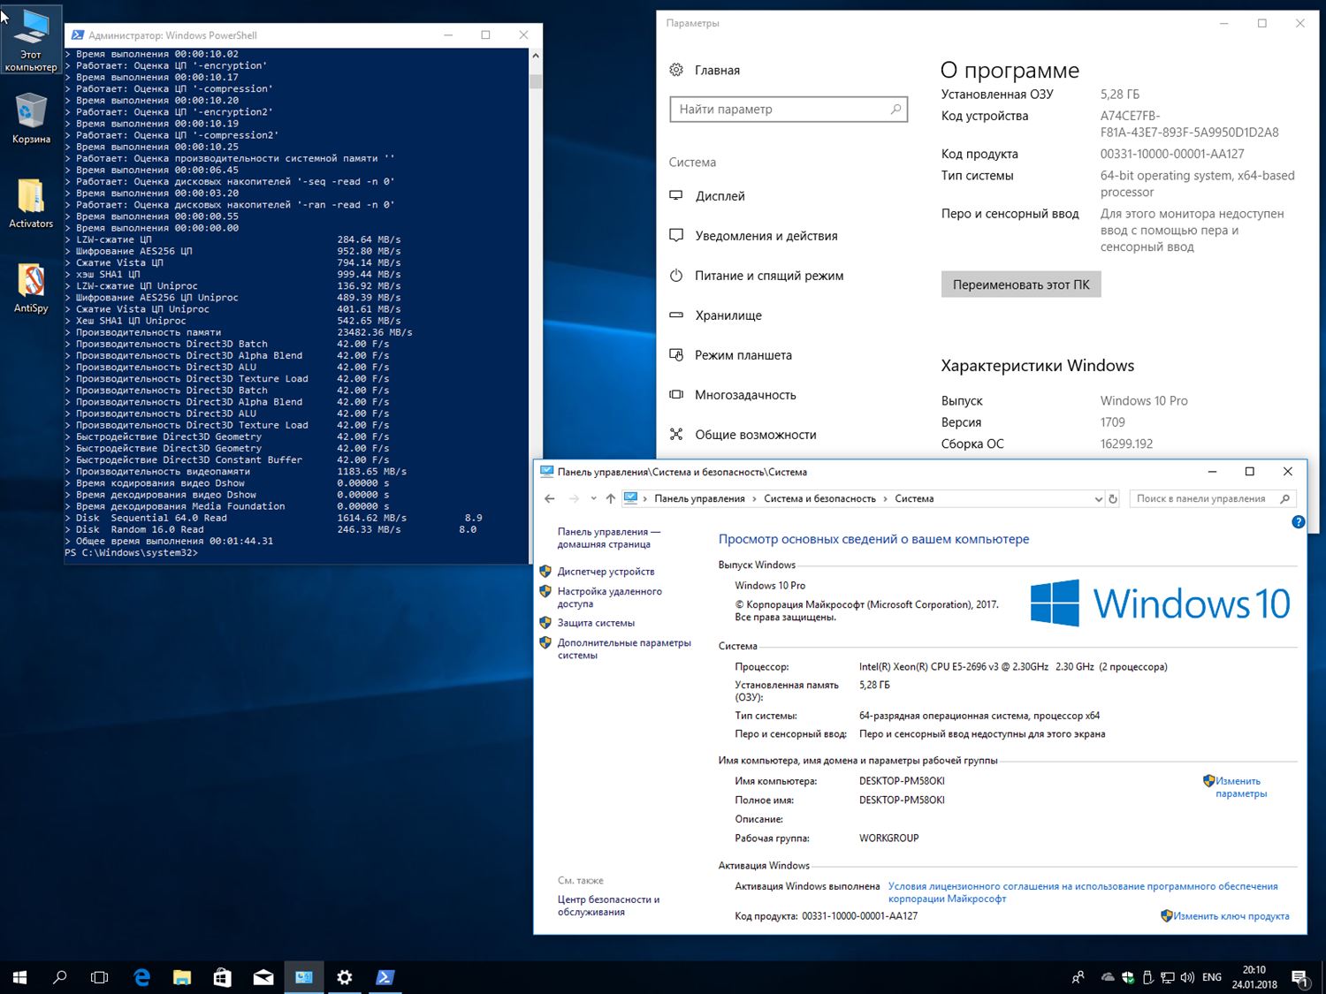1326x994 pixels.
Task: Click Переименовать этот ПК button
Action: tap(1020, 285)
